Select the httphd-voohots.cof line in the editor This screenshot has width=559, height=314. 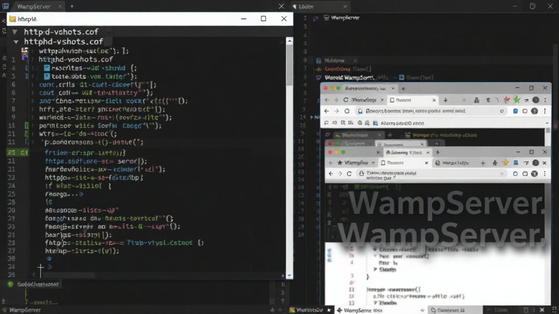[x=75, y=59]
